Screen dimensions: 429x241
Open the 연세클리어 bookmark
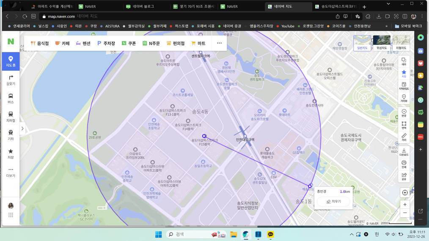click(19, 26)
